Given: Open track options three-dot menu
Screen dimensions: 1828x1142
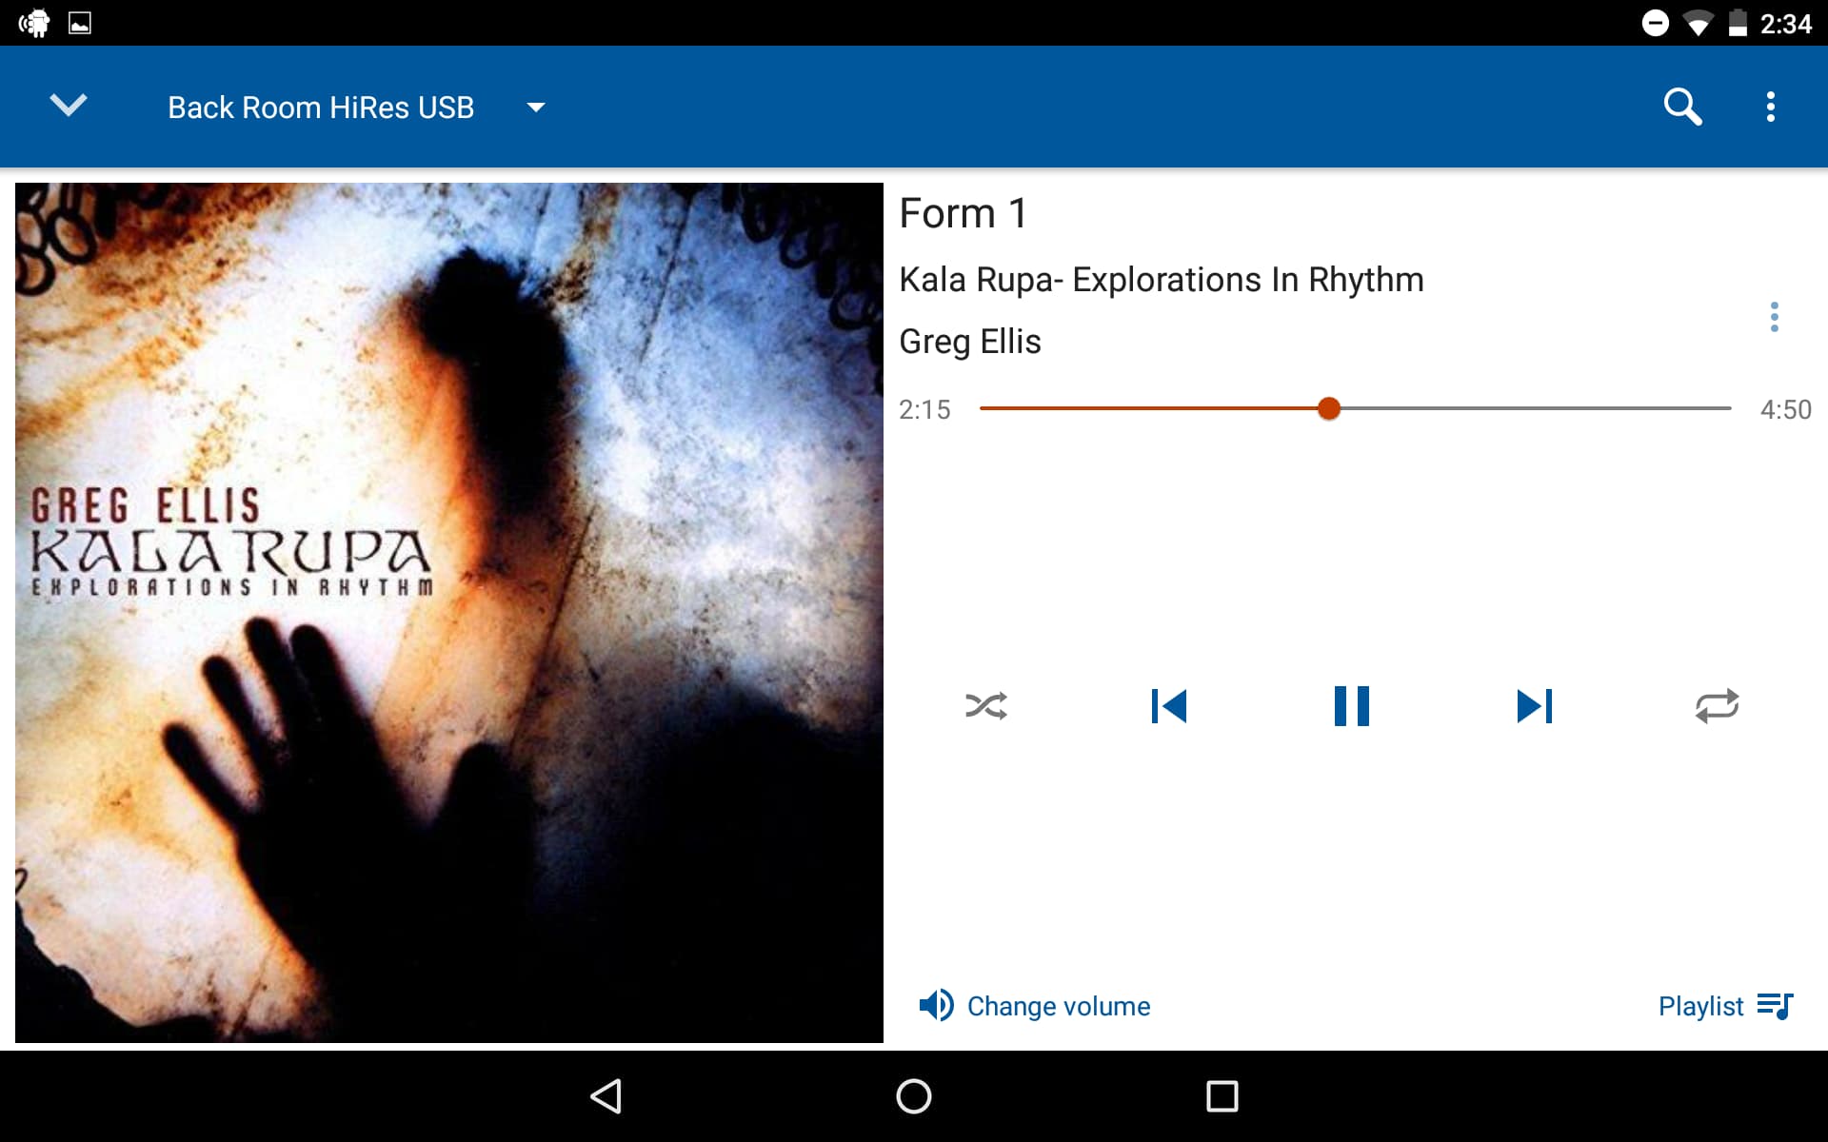Looking at the screenshot, I should (1774, 317).
